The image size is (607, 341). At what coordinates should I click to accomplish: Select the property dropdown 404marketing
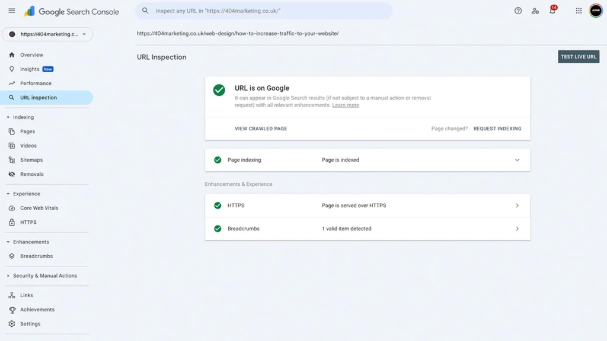(x=47, y=34)
